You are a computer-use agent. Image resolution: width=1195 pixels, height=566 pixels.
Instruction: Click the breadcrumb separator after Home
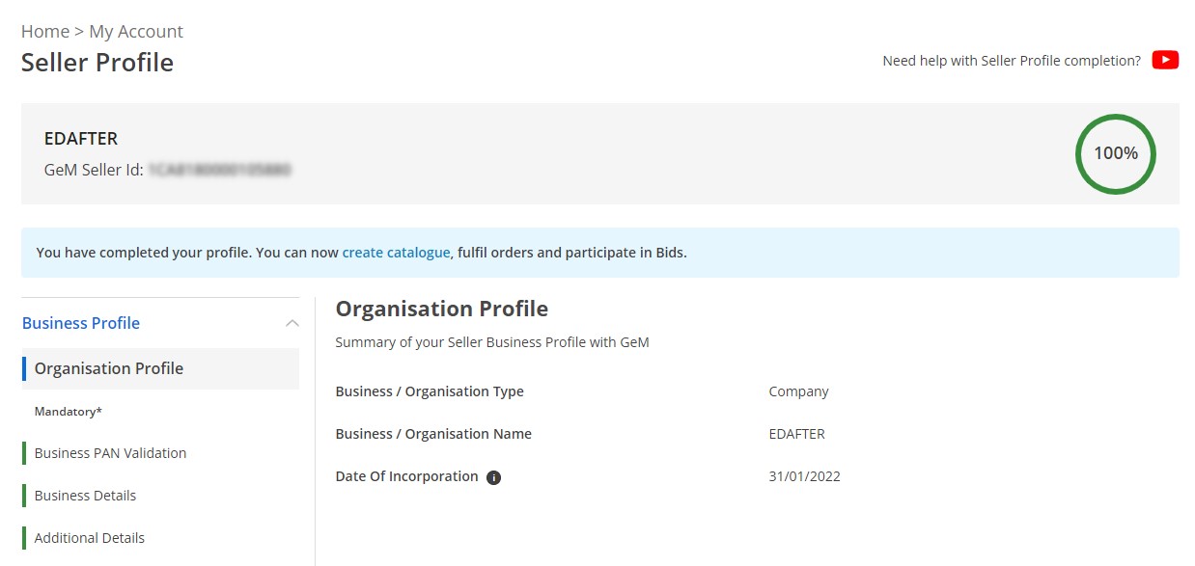point(76,31)
